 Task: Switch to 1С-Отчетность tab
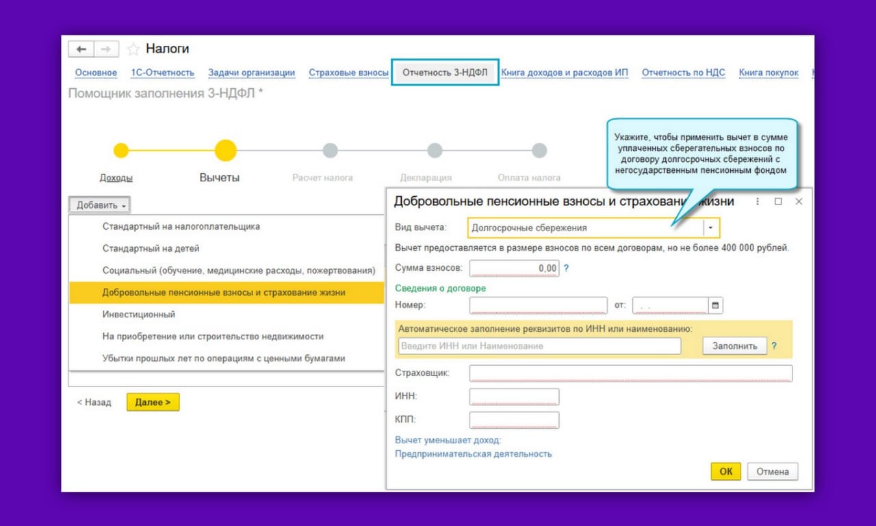click(x=163, y=73)
